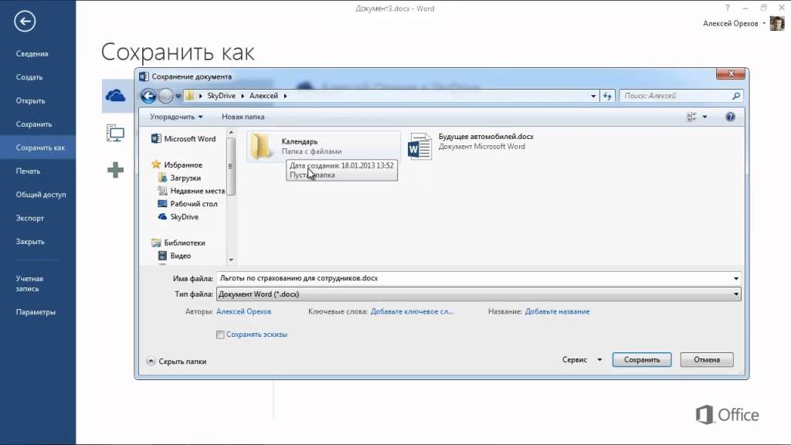Add a place with the plus icon
Screen dimensions: 791x445
tap(116, 170)
